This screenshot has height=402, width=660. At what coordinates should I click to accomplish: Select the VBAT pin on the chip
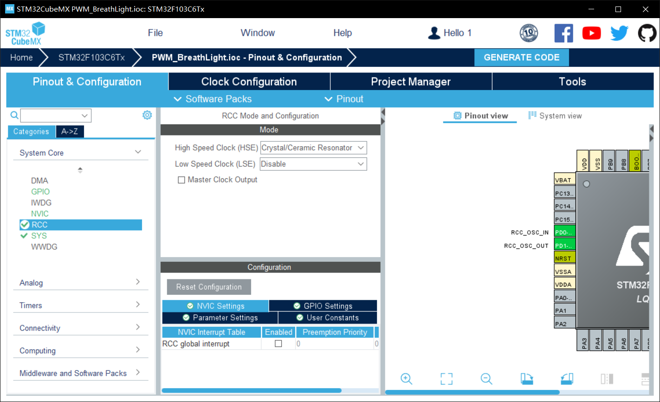(565, 180)
